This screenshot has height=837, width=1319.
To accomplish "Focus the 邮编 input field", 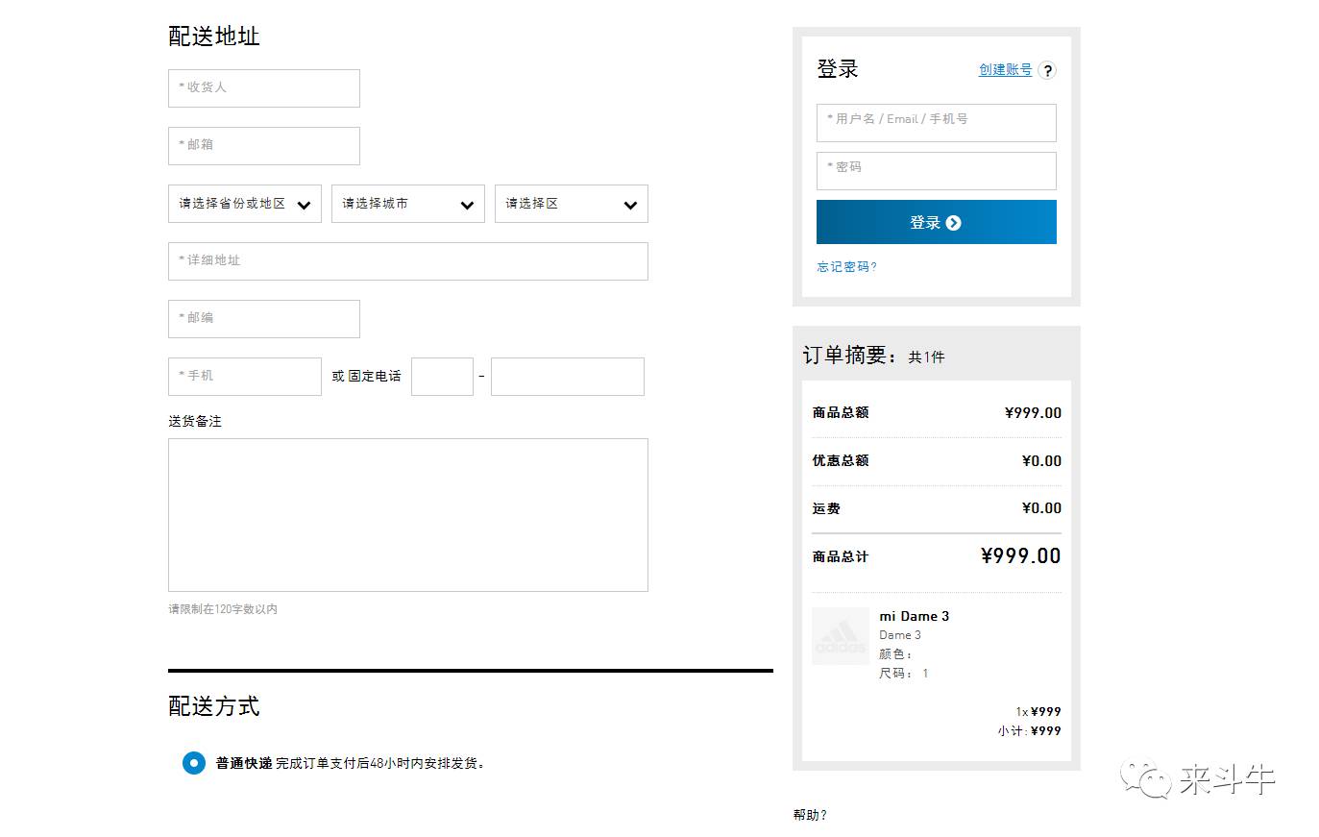I will 264,319.
